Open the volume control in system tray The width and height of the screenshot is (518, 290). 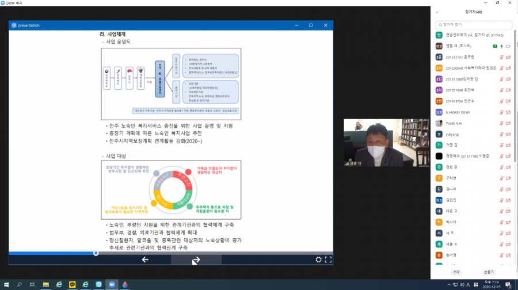[x=462, y=285]
